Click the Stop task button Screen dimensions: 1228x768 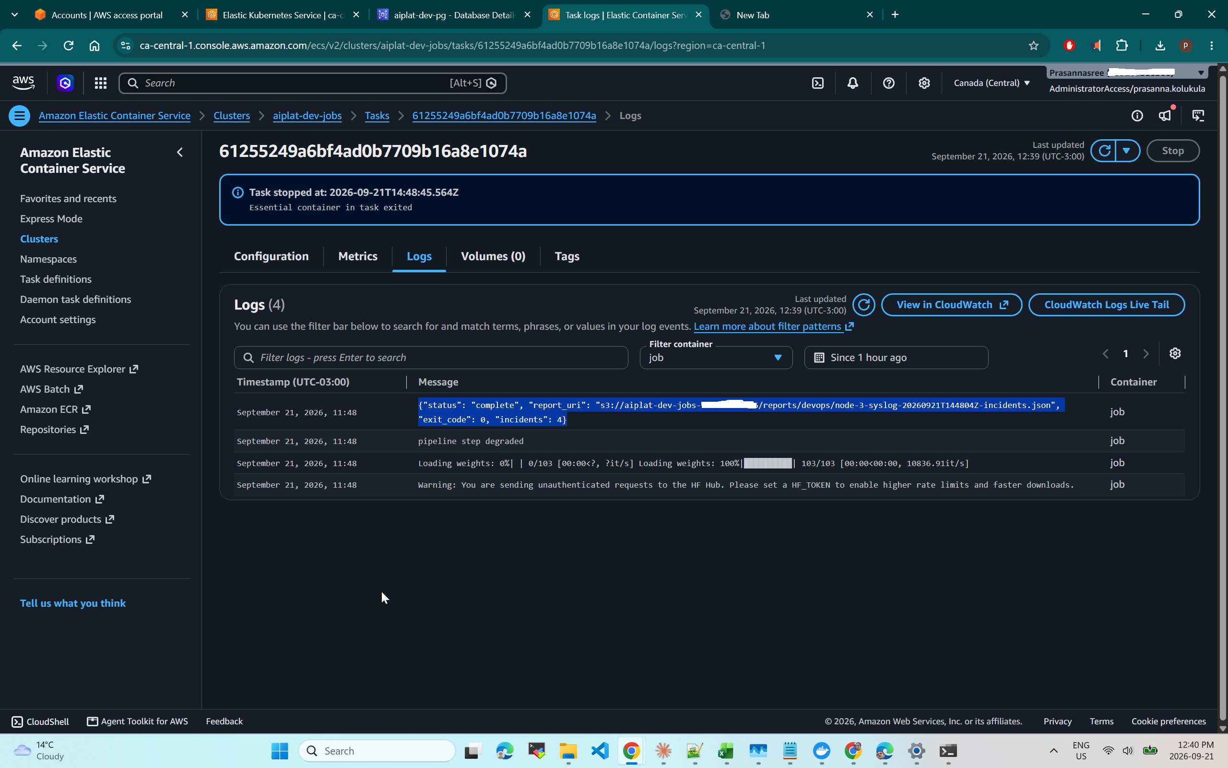[x=1173, y=151]
